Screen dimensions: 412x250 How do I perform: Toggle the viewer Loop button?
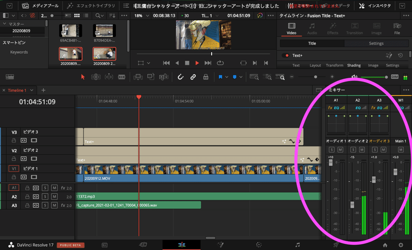220,63
